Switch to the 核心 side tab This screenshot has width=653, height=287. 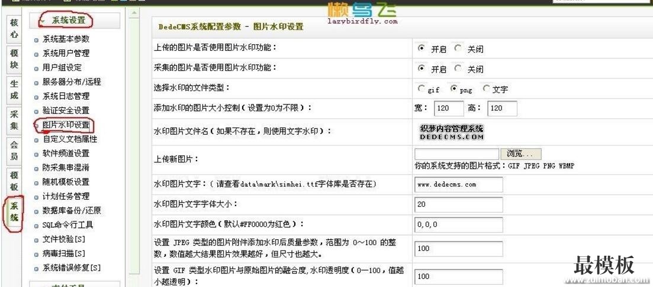[14, 29]
